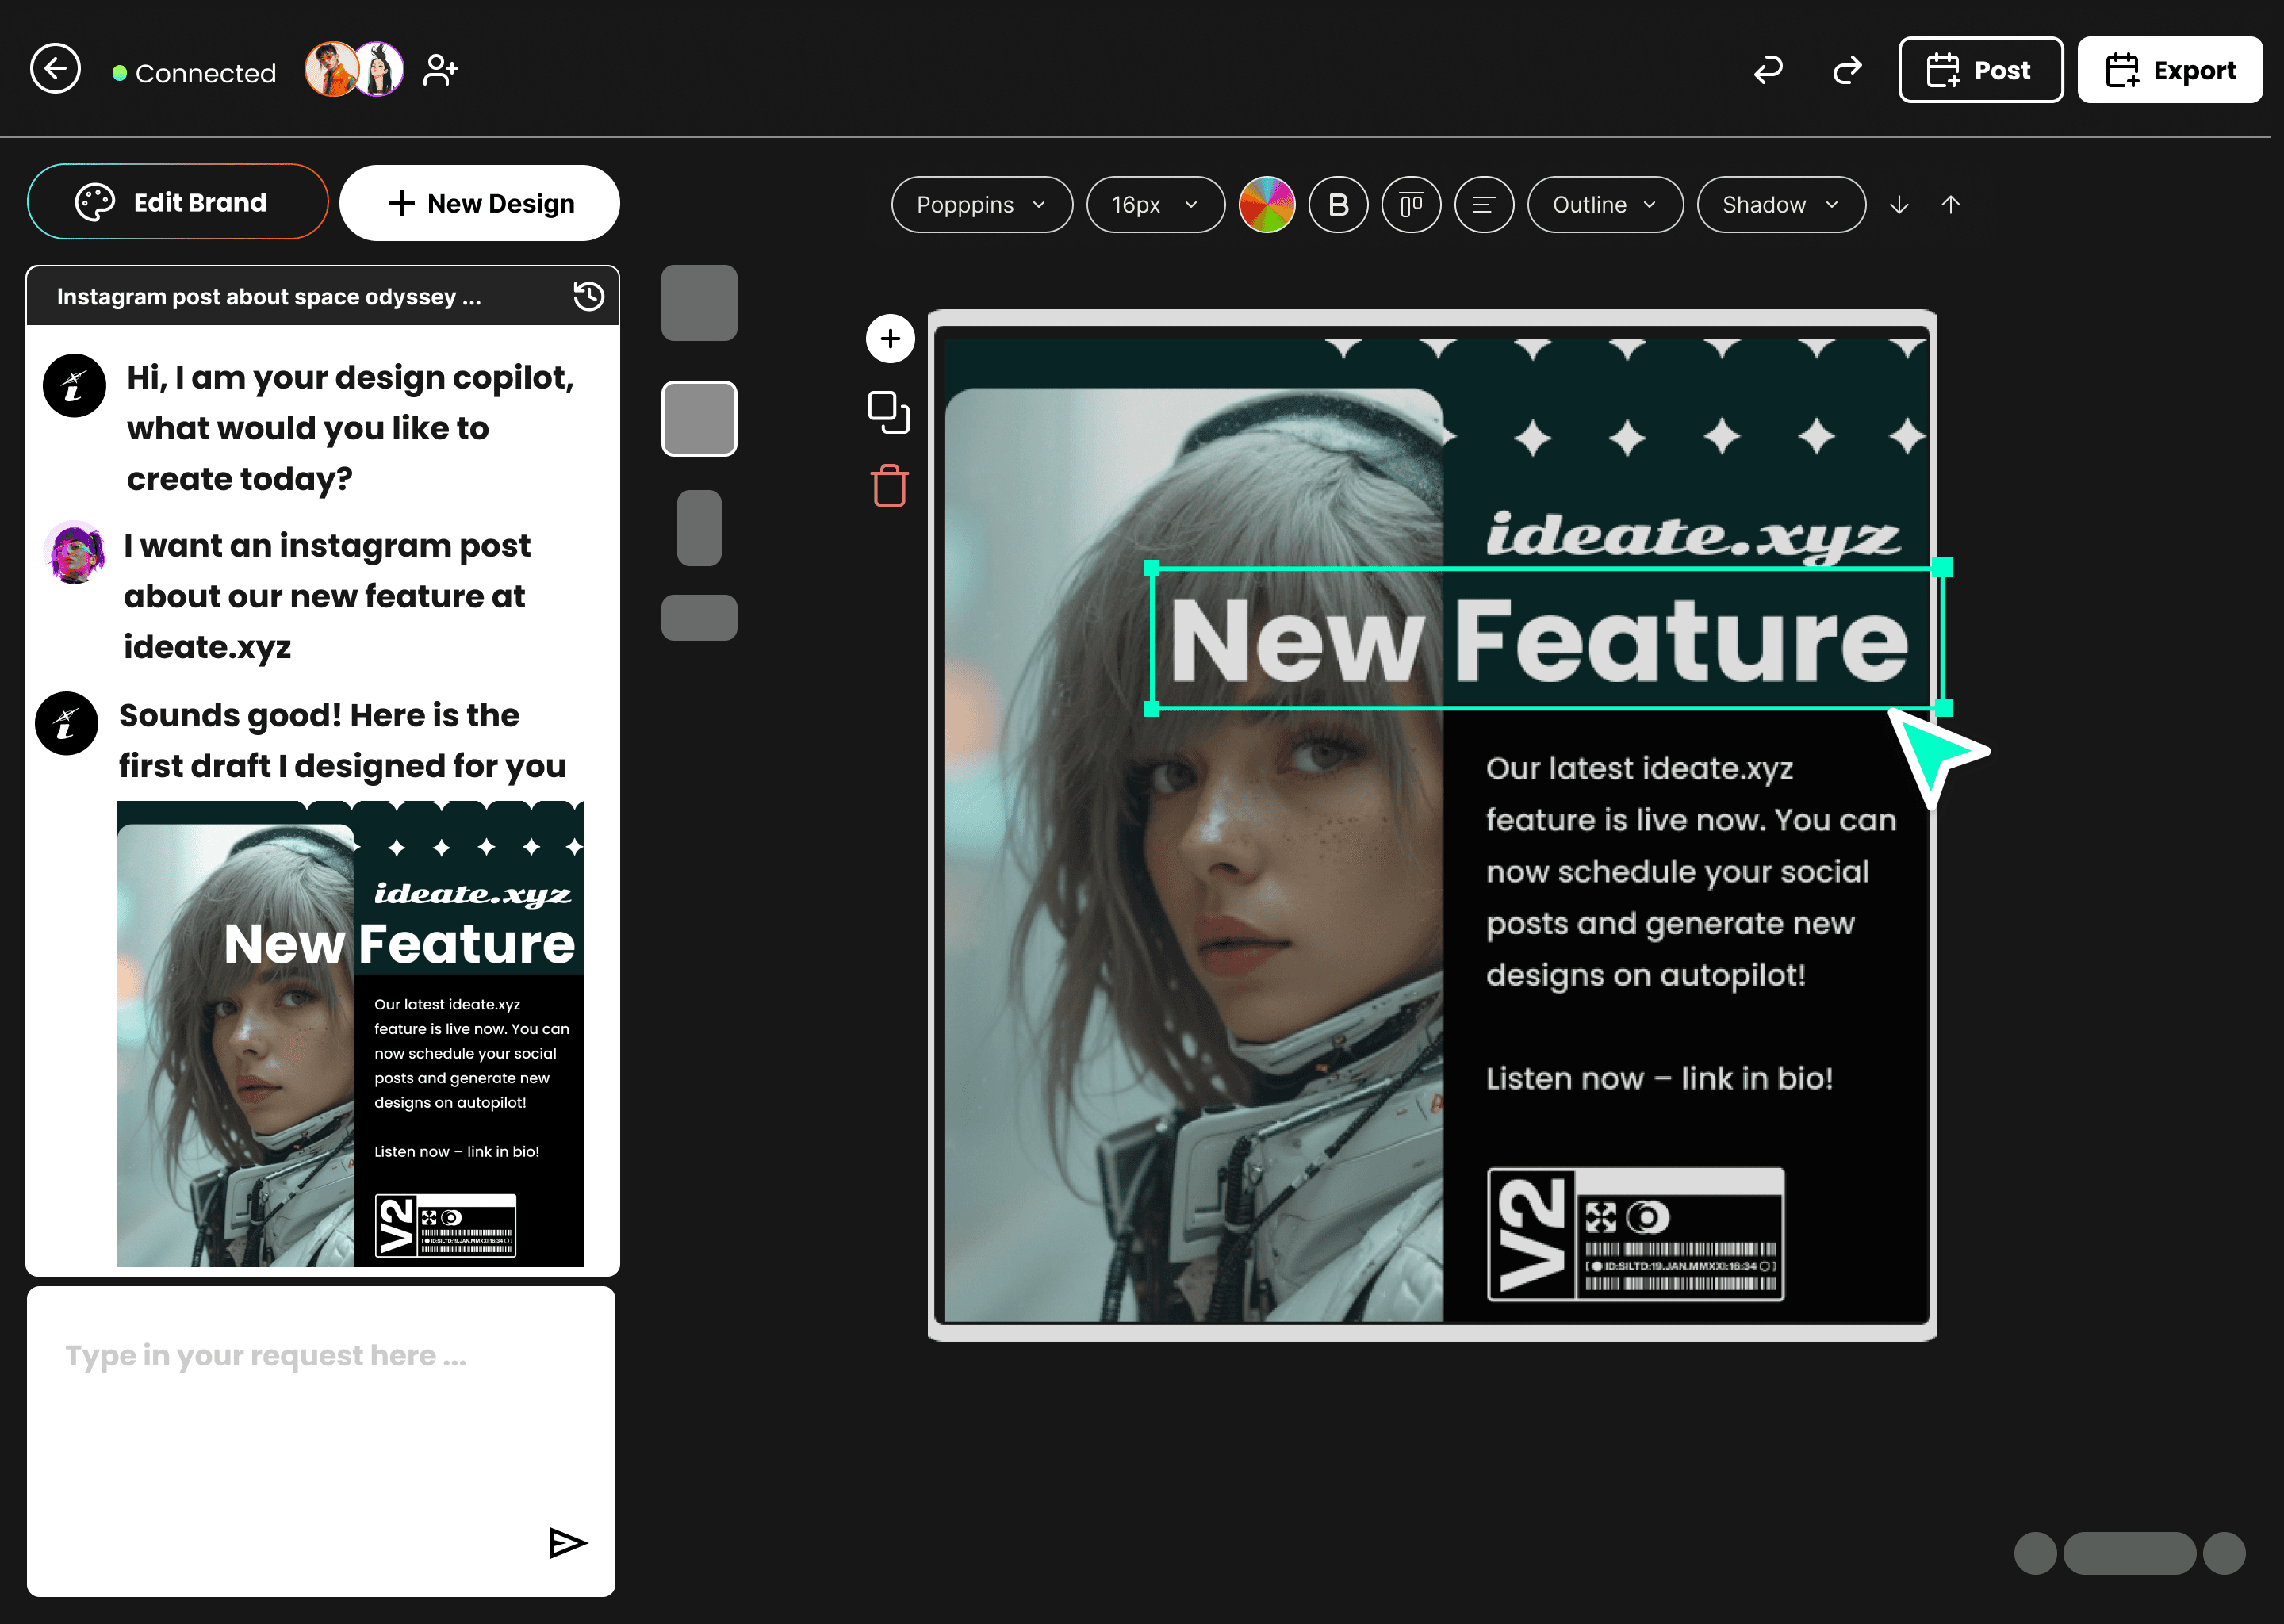This screenshot has height=1624, width=2284.
Task: Redo the last design change
Action: 1847,69
